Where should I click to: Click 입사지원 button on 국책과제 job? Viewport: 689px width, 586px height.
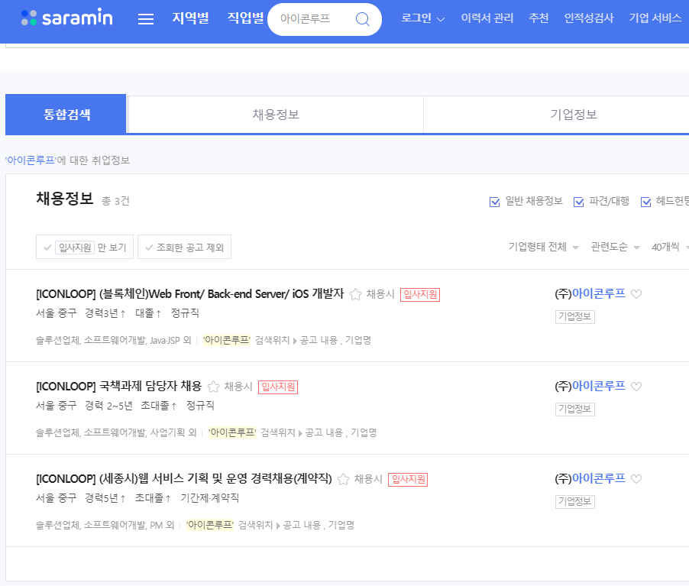(x=278, y=387)
